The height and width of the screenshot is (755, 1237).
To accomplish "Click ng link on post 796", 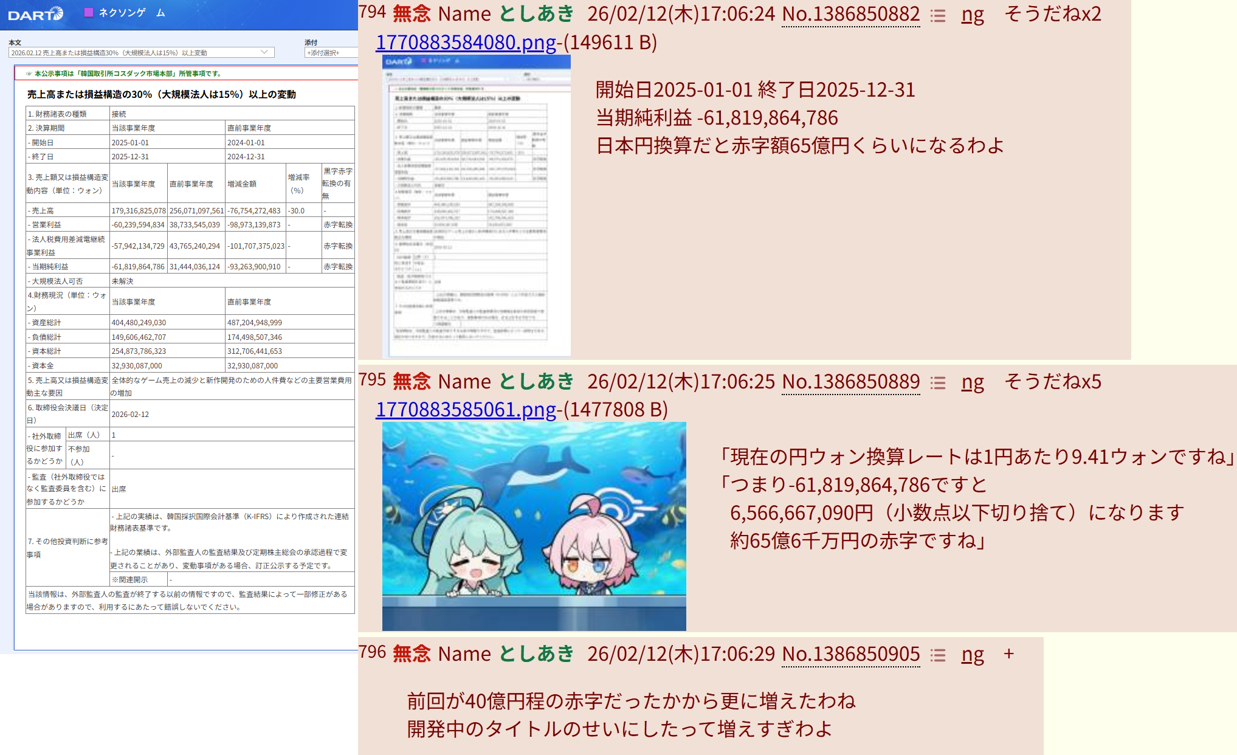I will point(973,654).
